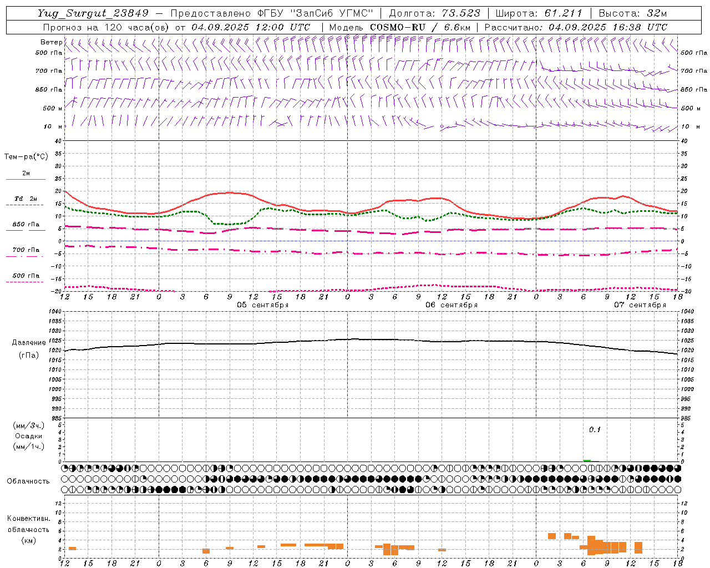Click the 05 сентября date label
This screenshot has width=710, height=568.
tap(263, 305)
